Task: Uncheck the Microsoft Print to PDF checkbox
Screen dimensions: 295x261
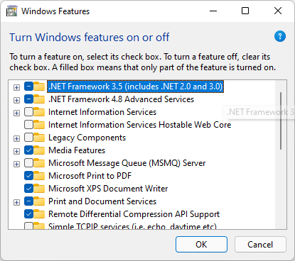Action: 28,176
